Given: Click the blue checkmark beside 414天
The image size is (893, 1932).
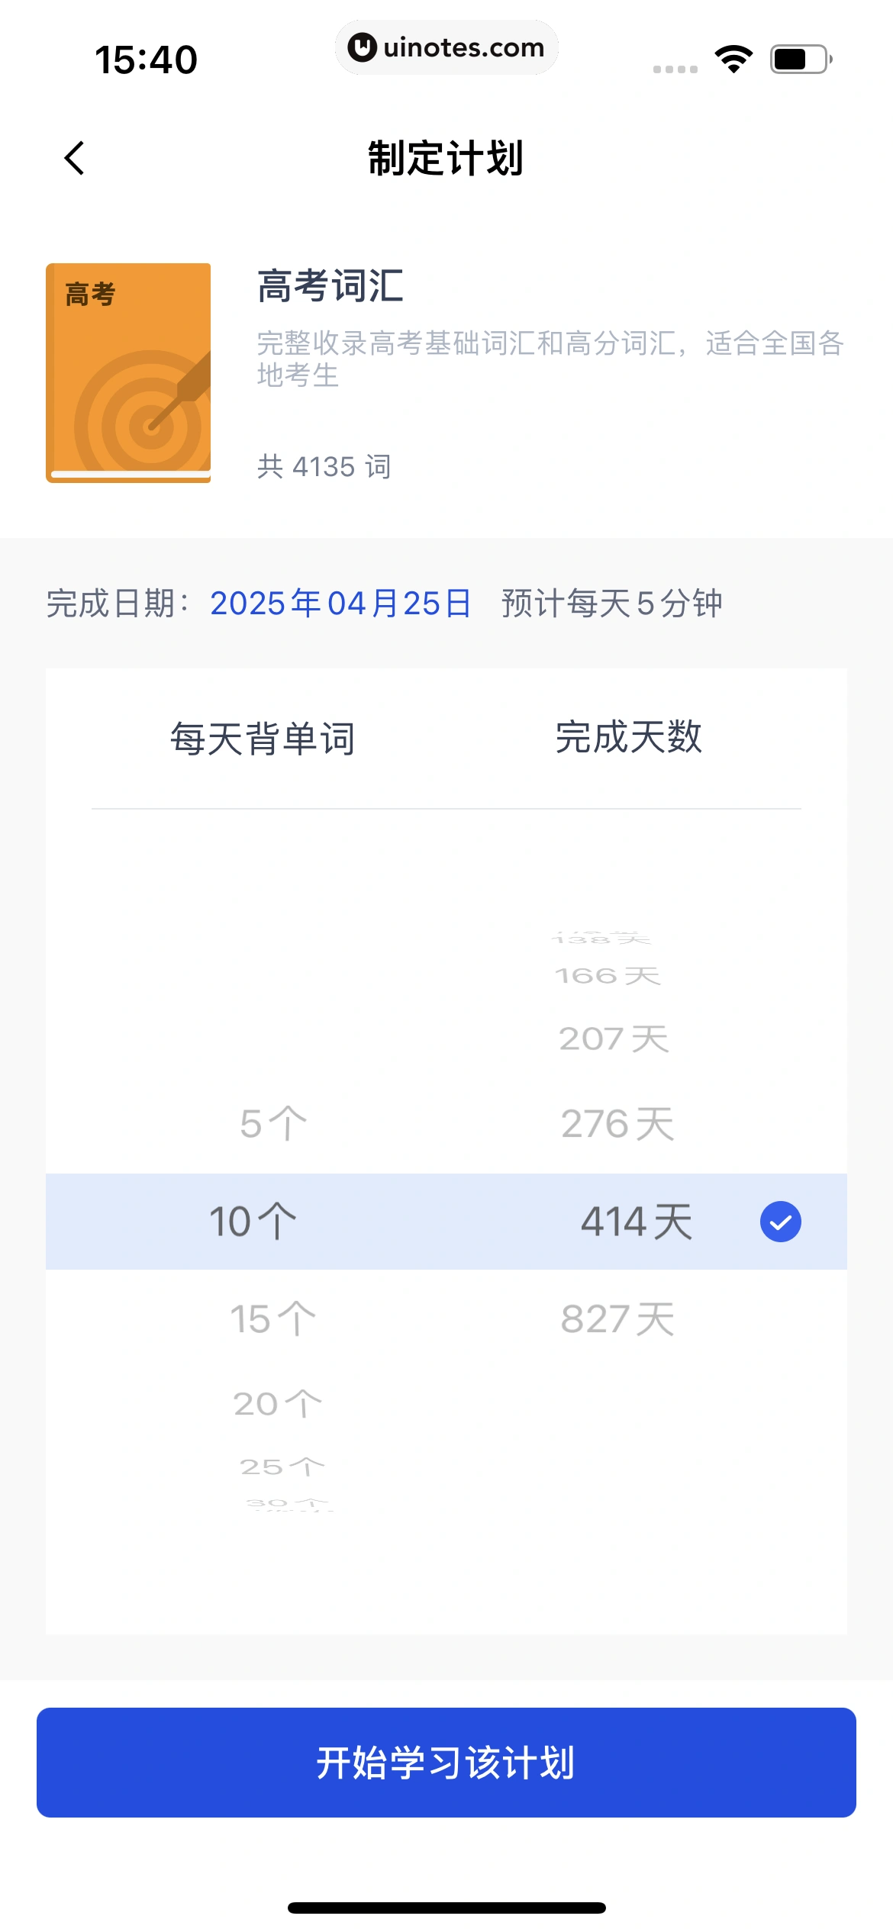Looking at the screenshot, I should pyautogui.click(x=779, y=1221).
